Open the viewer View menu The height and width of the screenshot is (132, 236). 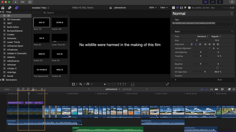(163, 7)
